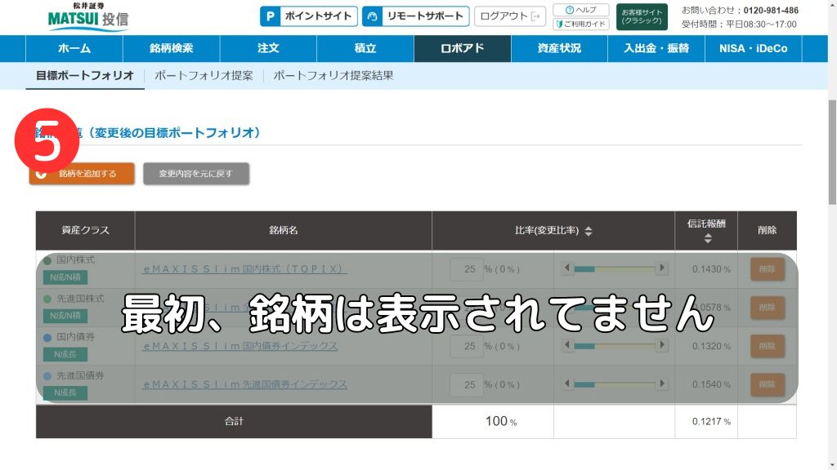Click the 銘柄名 column header
The height and width of the screenshot is (470, 837).
tap(284, 230)
